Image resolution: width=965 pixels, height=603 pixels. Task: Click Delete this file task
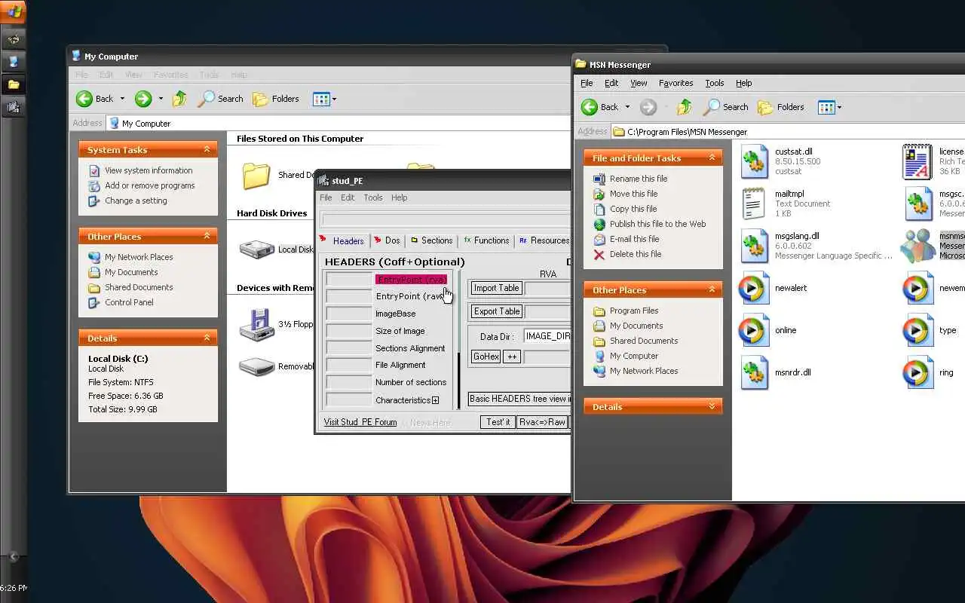[x=636, y=254]
